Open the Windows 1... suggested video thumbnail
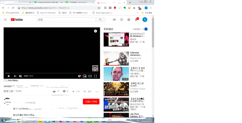The image size is (242, 123). [x=116, y=40]
